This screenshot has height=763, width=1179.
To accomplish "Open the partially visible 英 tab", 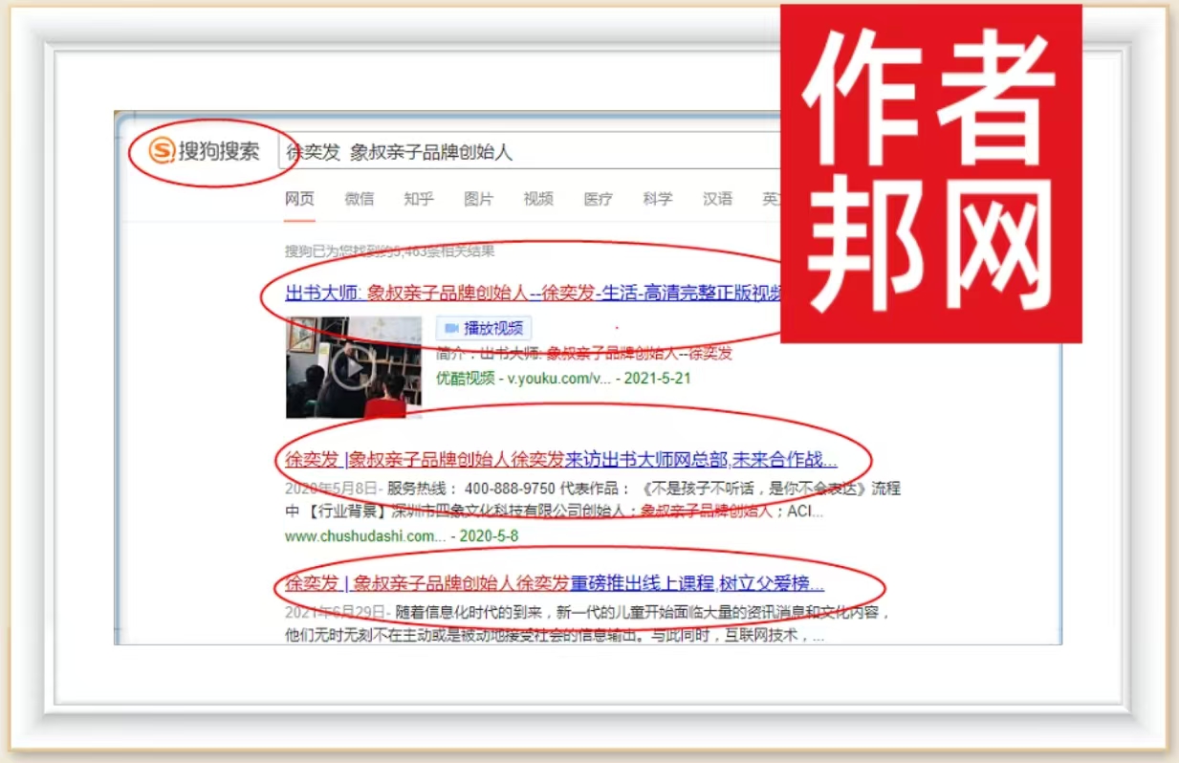I will (771, 199).
